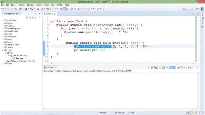This screenshot has width=205, height=115.
Task: Open the Source menu
Action: (14, 5)
